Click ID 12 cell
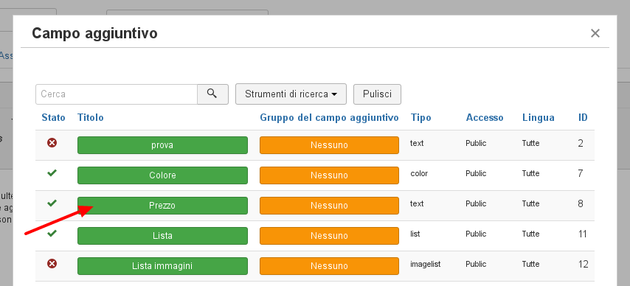The width and height of the screenshot is (630, 286). pos(583,264)
